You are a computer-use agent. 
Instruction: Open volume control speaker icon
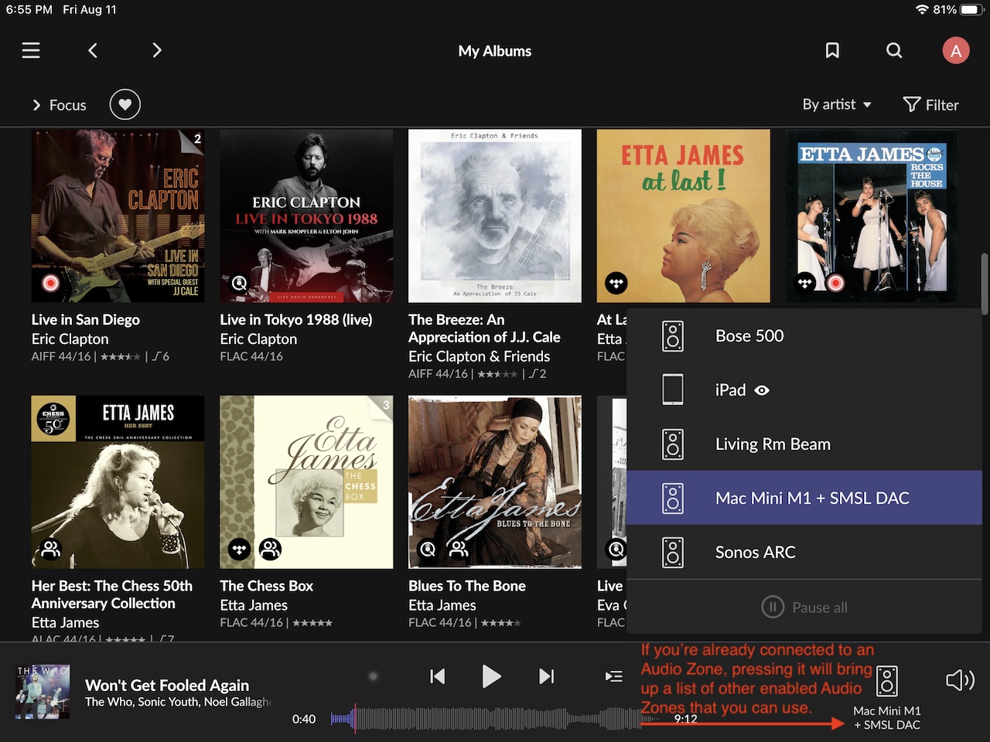tap(960, 680)
